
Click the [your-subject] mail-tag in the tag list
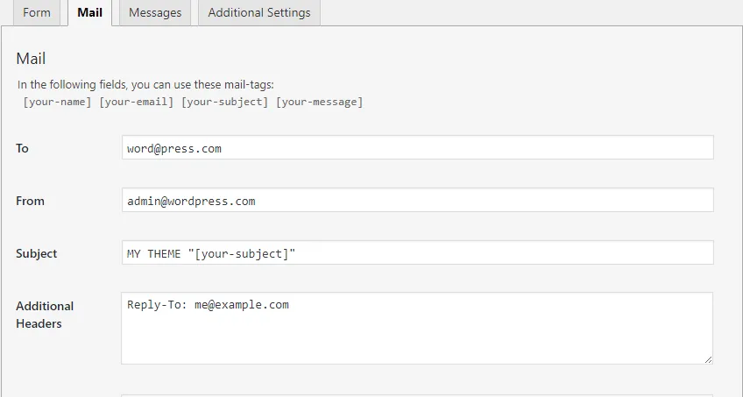coord(225,102)
